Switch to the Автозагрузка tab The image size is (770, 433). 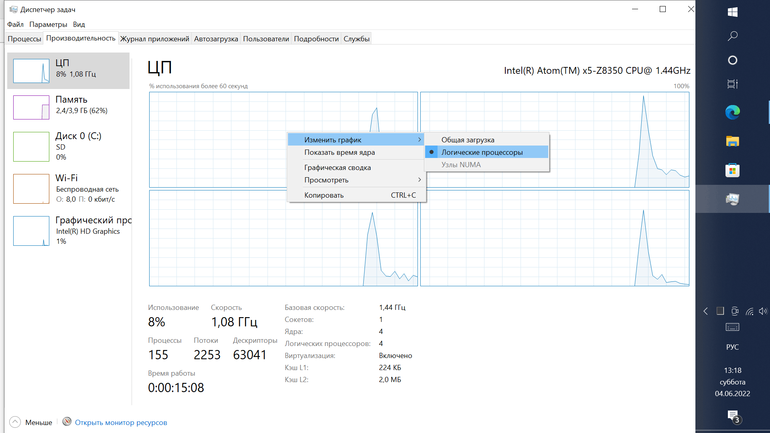tap(216, 39)
